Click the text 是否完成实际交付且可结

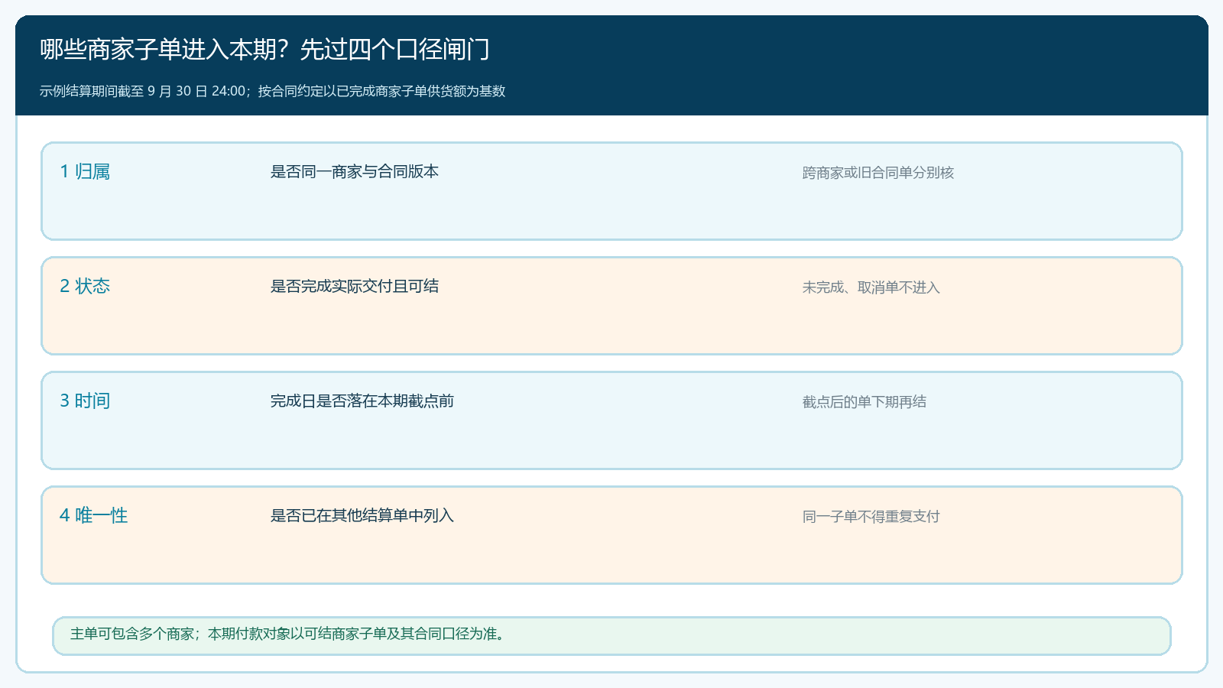pos(355,286)
